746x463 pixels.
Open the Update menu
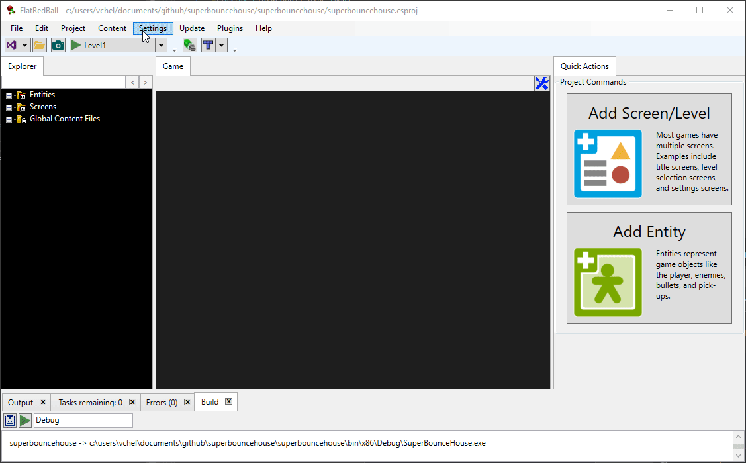tap(192, 28)
